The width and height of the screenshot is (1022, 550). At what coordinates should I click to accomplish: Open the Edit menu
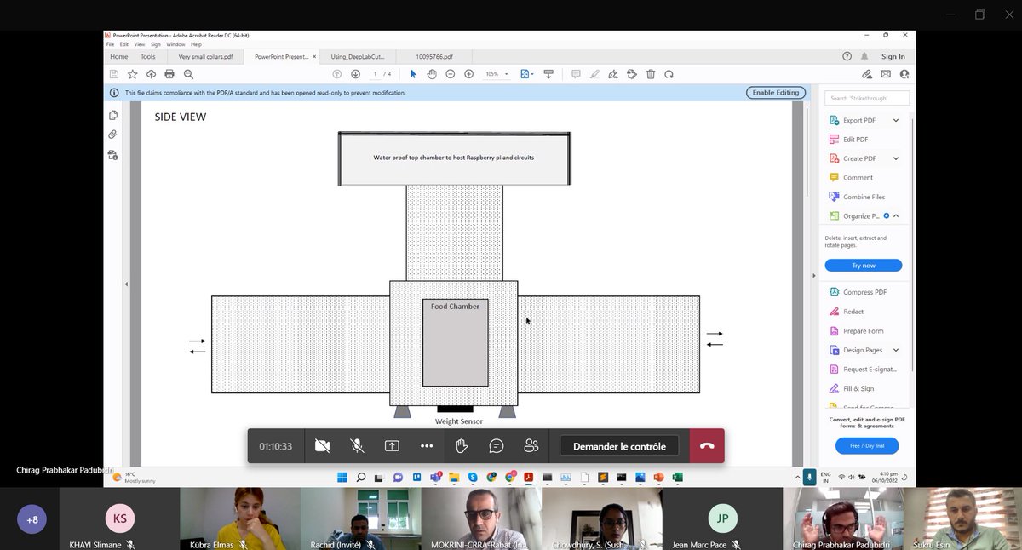(x=124, y=44)
